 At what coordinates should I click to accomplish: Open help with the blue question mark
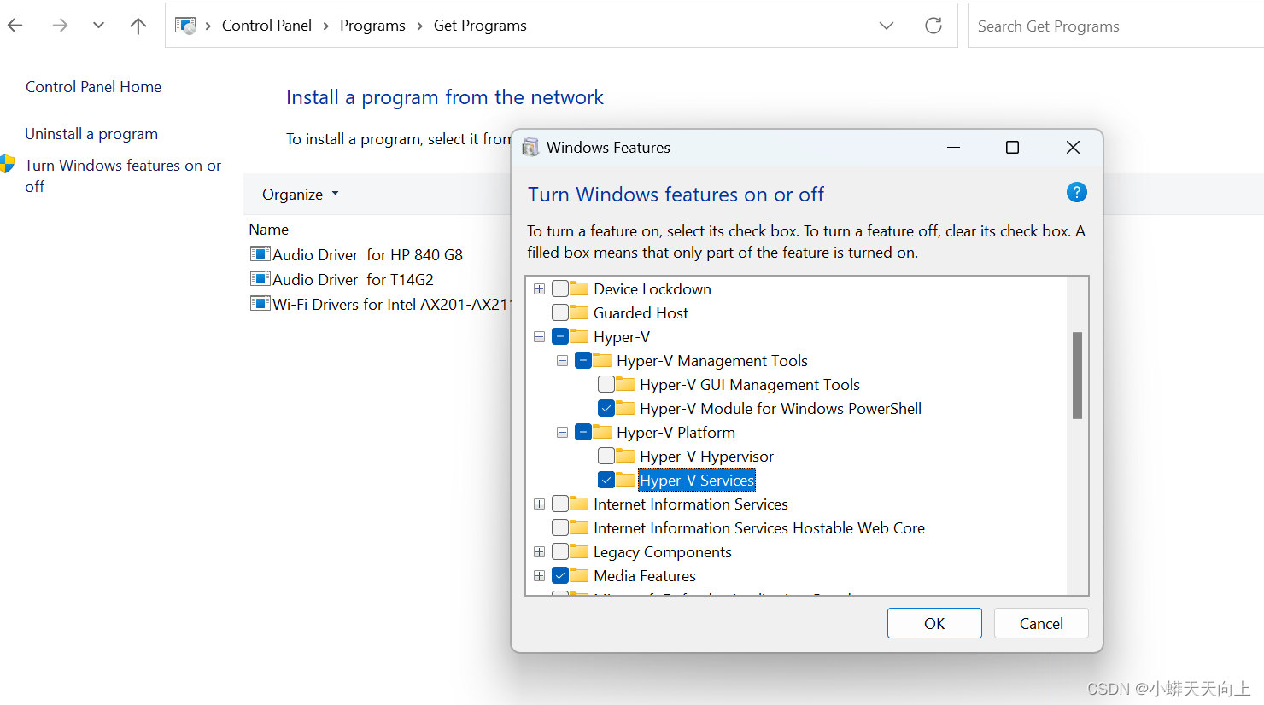pyautogui.click(x=1077, y=192)
